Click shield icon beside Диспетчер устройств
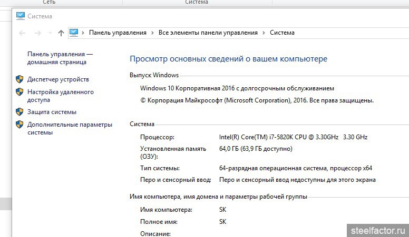The width and height of the screenshot is (409, 237). point(20,79)
